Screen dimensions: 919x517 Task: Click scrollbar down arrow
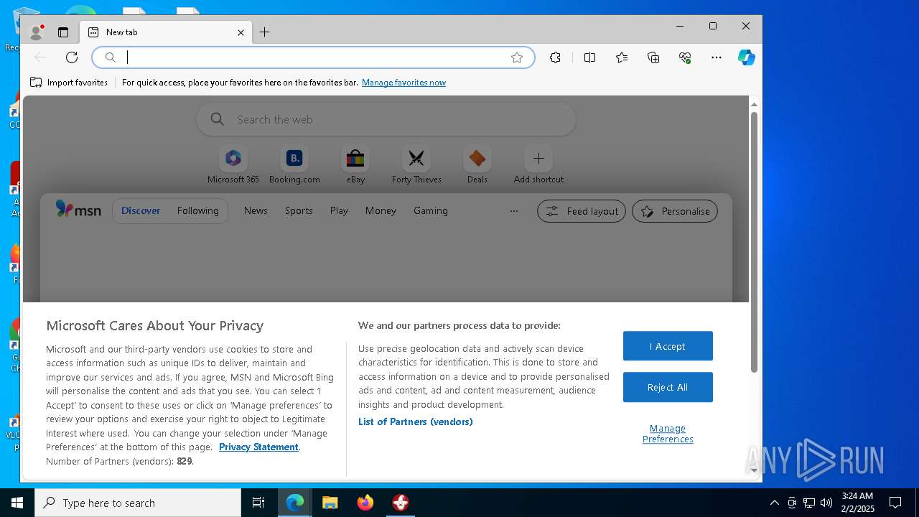tap(754, 470)
